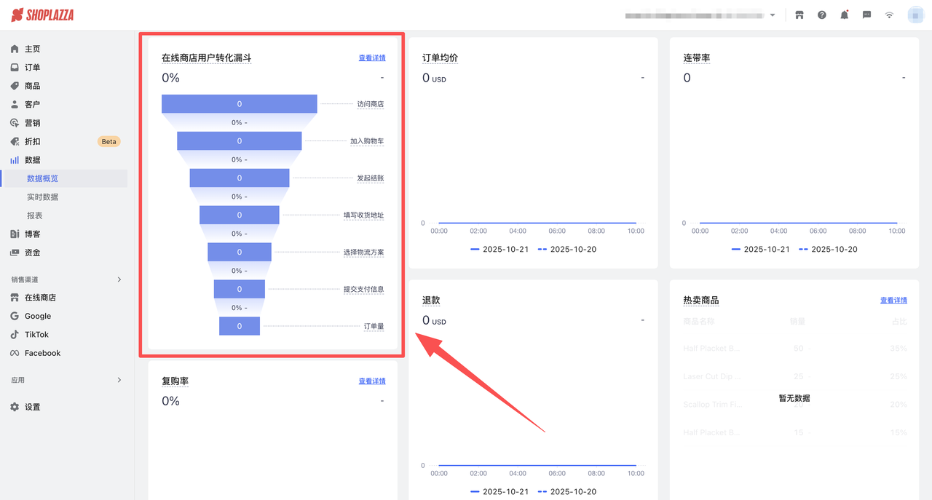This screenshot has width=932, height=500.
Task: Click 查看详情 on the 热卖商品 card
Action: (x=893, y=300)
